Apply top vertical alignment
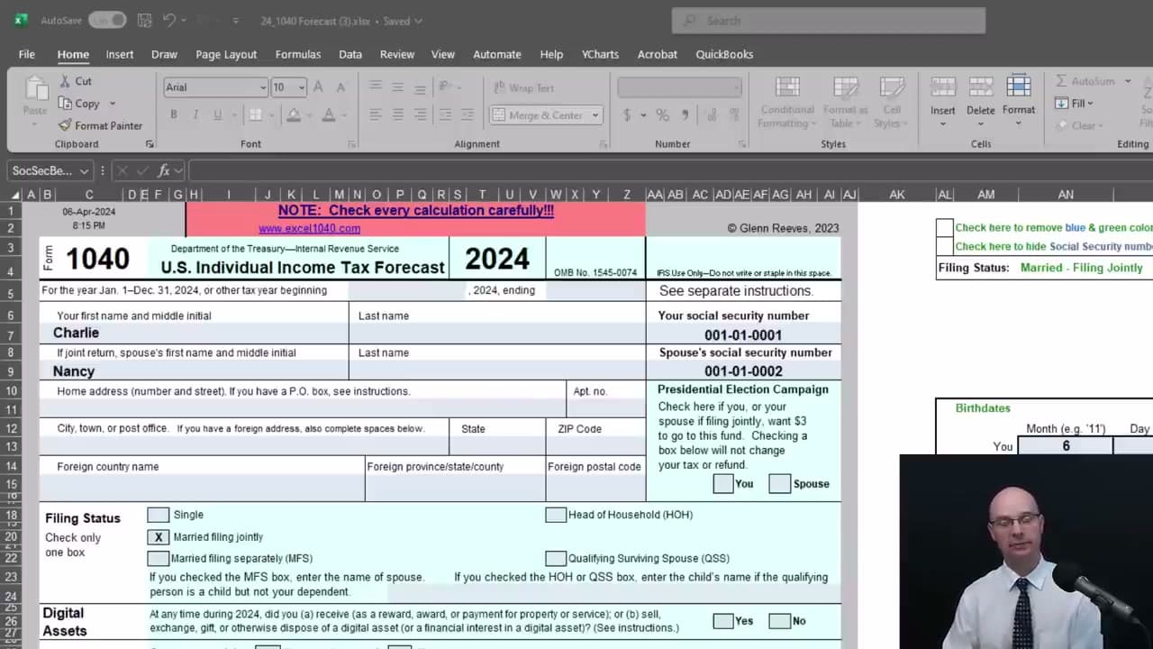Screen dimensions: 1153x649 point(376,87)
